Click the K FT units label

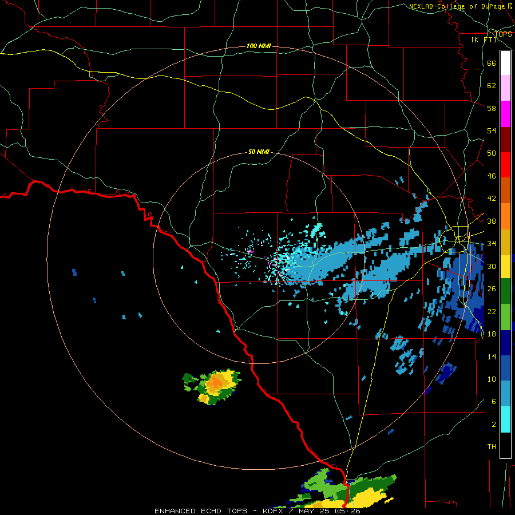tap(484, 39)
